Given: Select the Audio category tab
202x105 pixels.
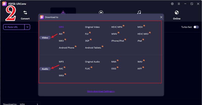Looking at the screenshot, I should click(45, 69).
